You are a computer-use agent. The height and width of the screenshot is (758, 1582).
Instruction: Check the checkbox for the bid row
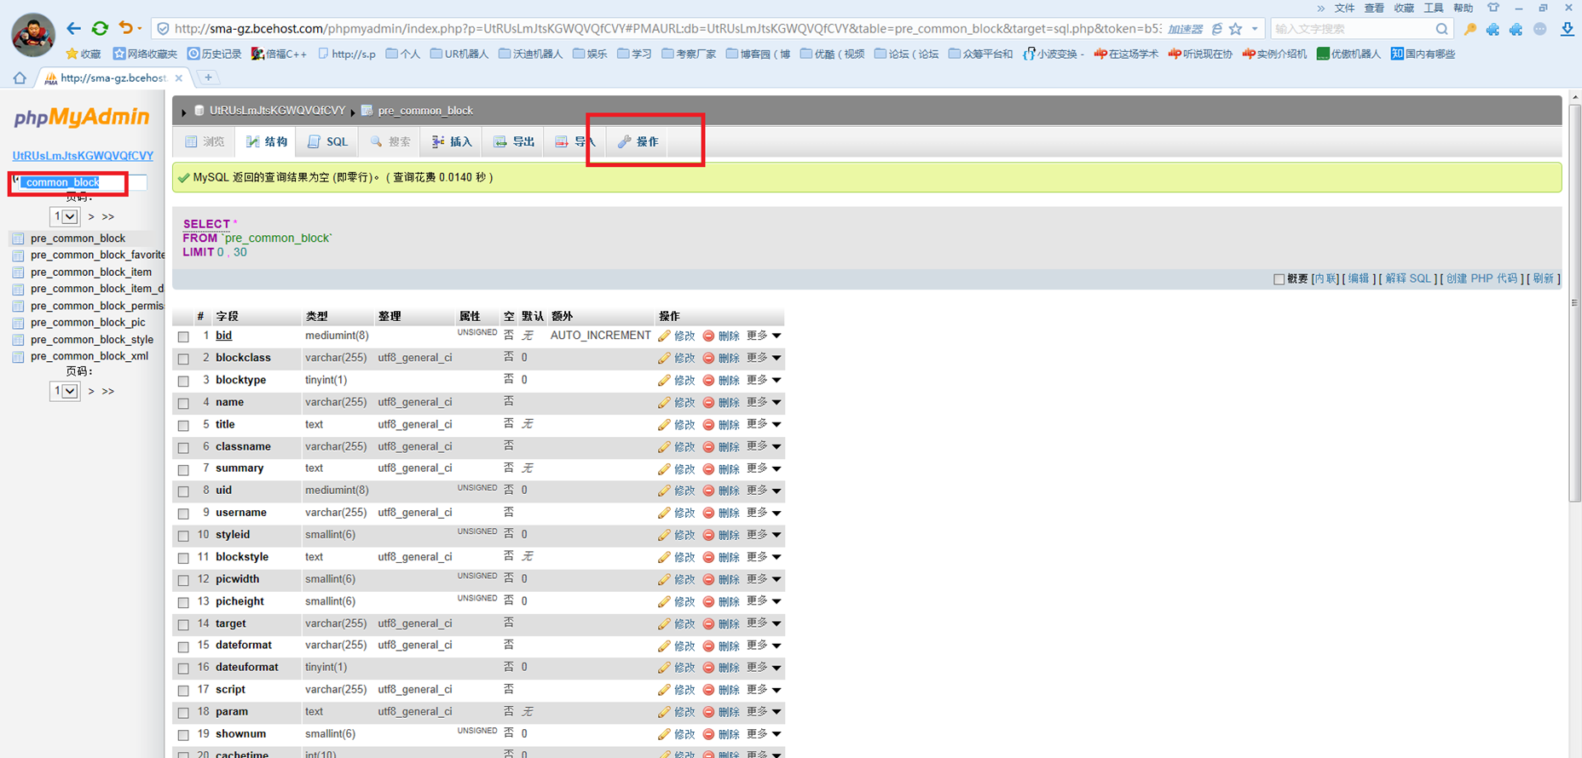(183, 336)
